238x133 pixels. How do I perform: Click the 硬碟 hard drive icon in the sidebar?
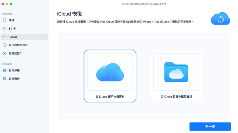(5, 20)
